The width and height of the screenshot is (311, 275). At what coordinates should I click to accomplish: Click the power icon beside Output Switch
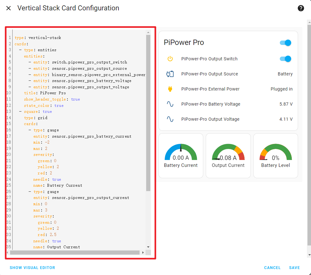tap(170, 59)
